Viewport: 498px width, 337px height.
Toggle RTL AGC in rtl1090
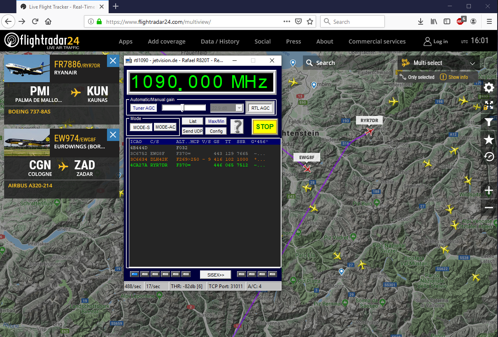click(x=259, y=108)
